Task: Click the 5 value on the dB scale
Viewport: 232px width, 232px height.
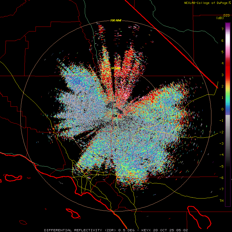Action: (222, 52)
